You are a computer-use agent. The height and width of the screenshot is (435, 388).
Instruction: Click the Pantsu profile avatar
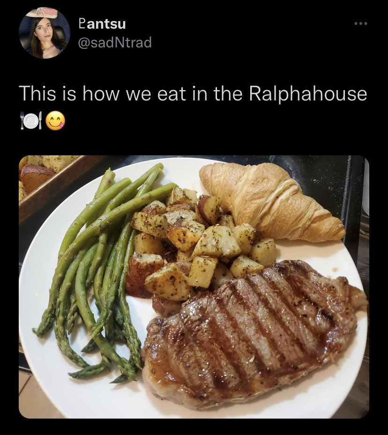coord(45,33)
